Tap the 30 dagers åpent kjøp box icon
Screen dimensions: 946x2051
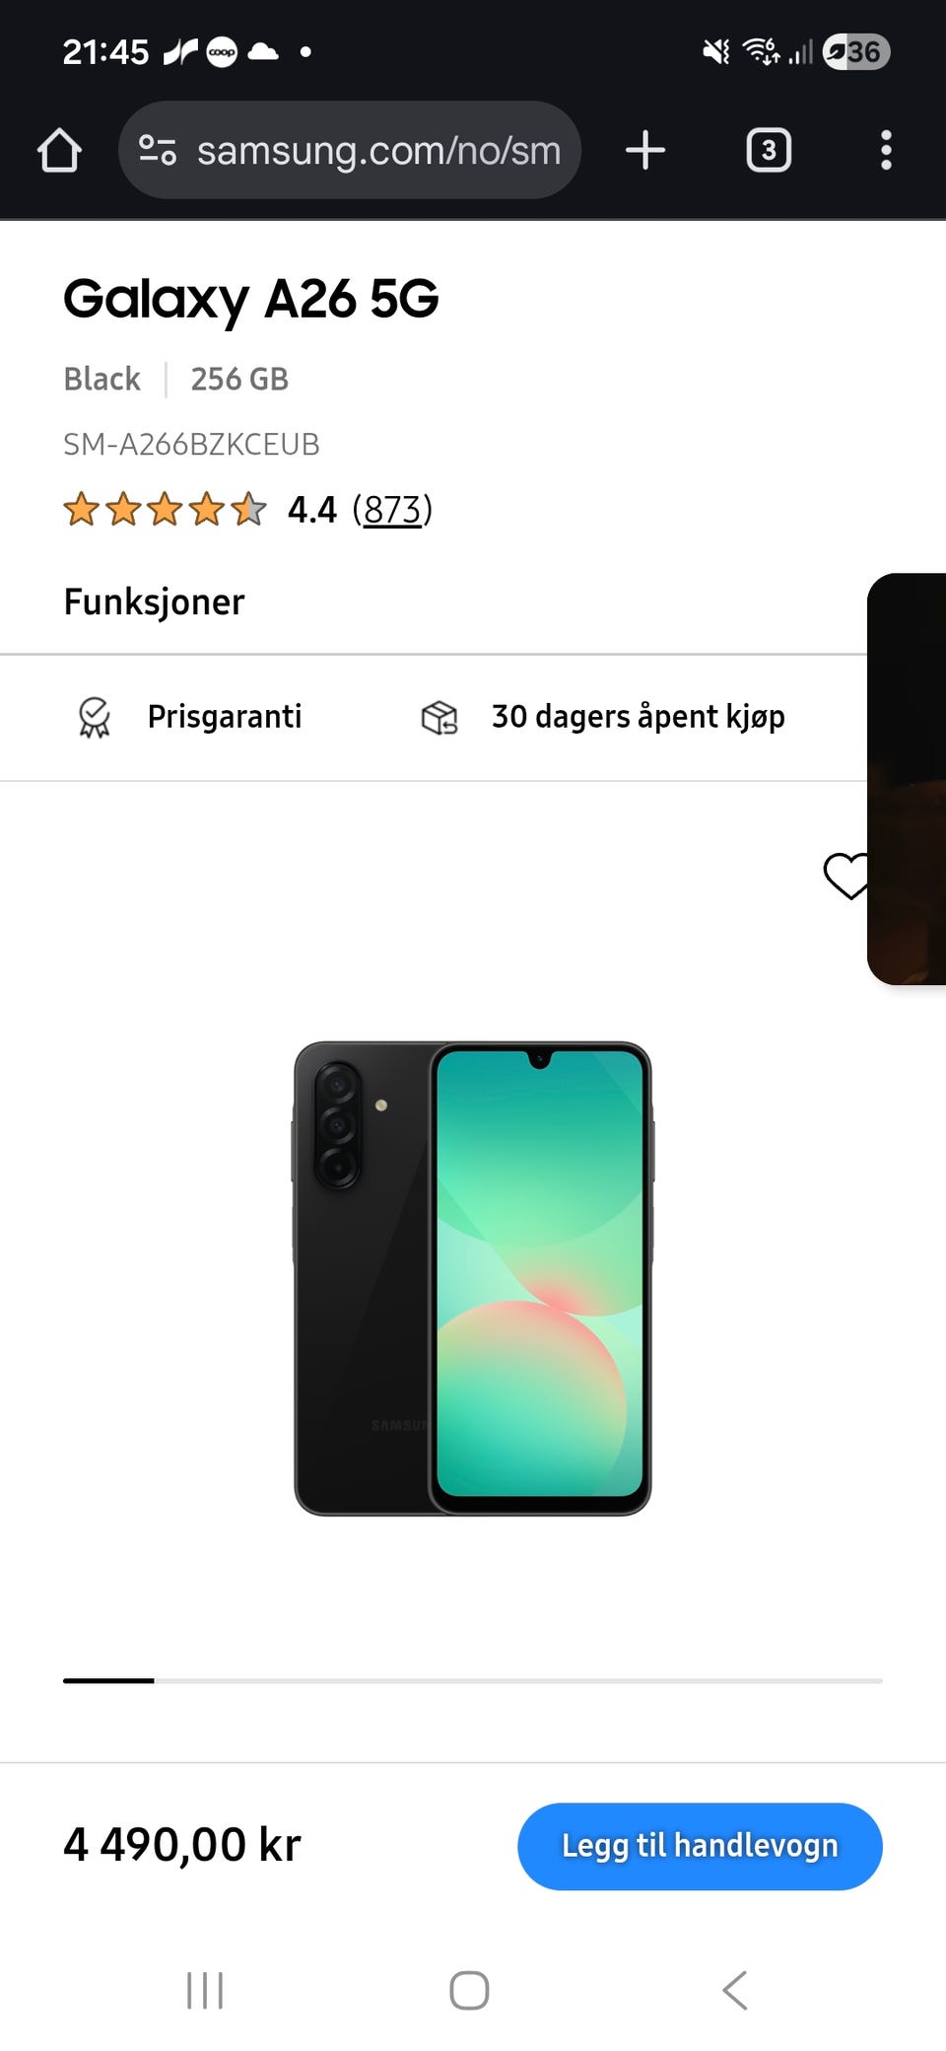pos(439,718)
